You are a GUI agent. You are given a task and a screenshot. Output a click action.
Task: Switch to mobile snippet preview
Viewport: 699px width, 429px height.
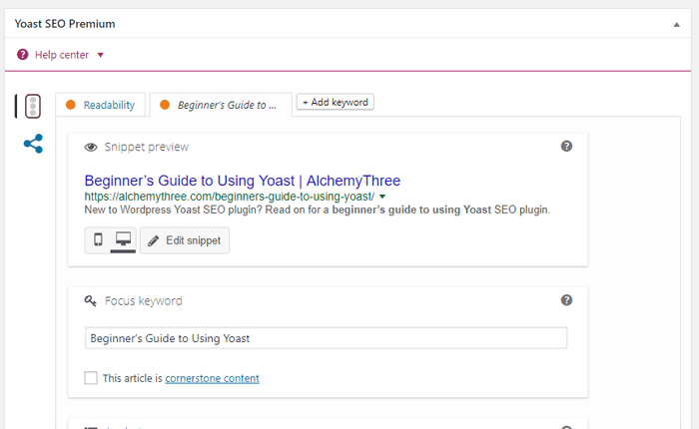tap(98, 239)
